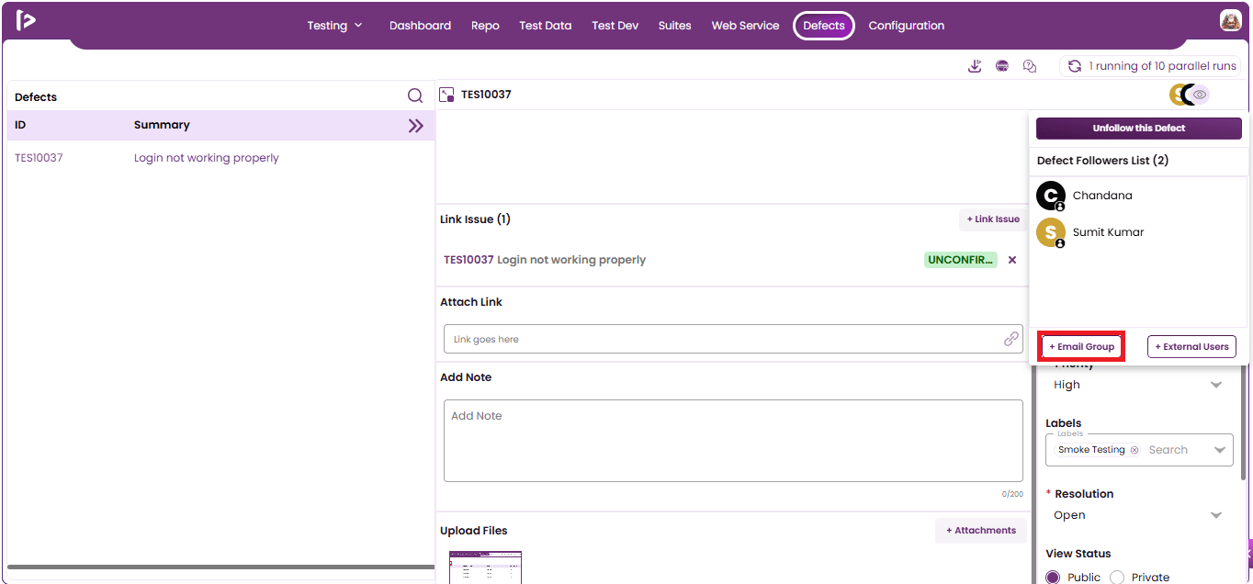Image resolution: width=1253 pixels, height=584 pixels.
Task: Click the + Attachments button
Action: (981, 531)
